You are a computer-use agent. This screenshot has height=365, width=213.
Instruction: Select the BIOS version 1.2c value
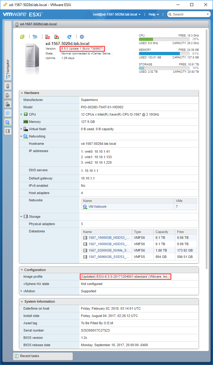point(84,338)
